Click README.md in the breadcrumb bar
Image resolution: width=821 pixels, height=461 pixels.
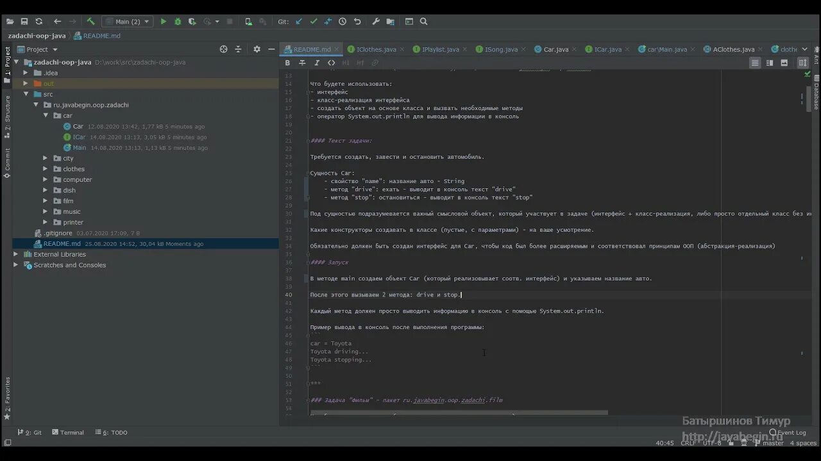97,36
